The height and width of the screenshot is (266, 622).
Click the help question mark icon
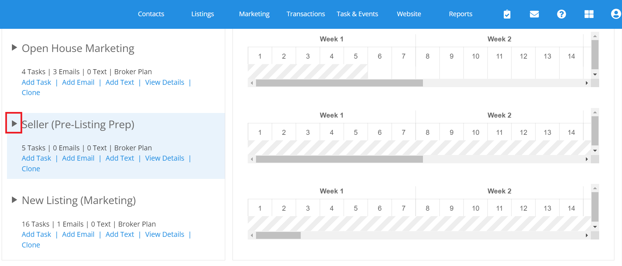pos(562,14)
